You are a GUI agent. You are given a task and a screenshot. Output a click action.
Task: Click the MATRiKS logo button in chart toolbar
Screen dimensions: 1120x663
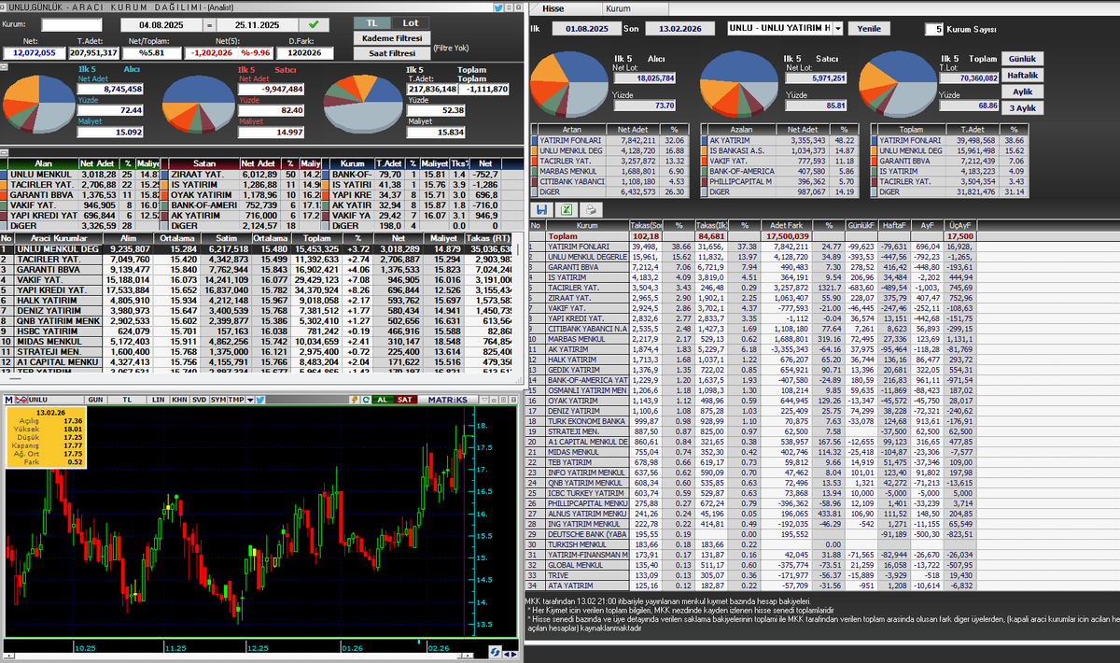pos(447,400)
